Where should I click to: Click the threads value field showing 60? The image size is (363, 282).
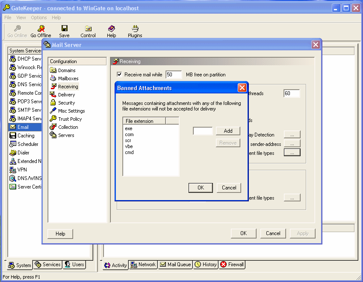click(x=292, y=93)
